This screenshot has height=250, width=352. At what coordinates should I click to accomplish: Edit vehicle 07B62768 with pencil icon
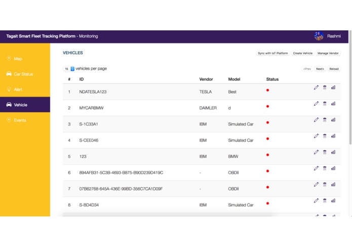click(x=316, y=184)
